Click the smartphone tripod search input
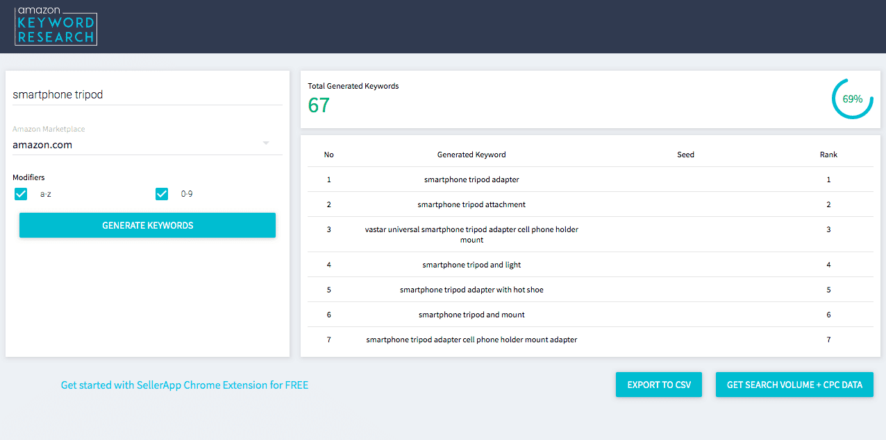This screenshot has width=886, height=440. click(x=147, y=95)
